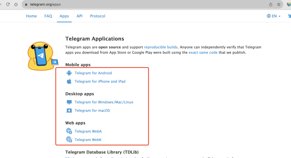Click the globe icon for Telegram WebK
The image size is (291, 158).
click(69, 139)
